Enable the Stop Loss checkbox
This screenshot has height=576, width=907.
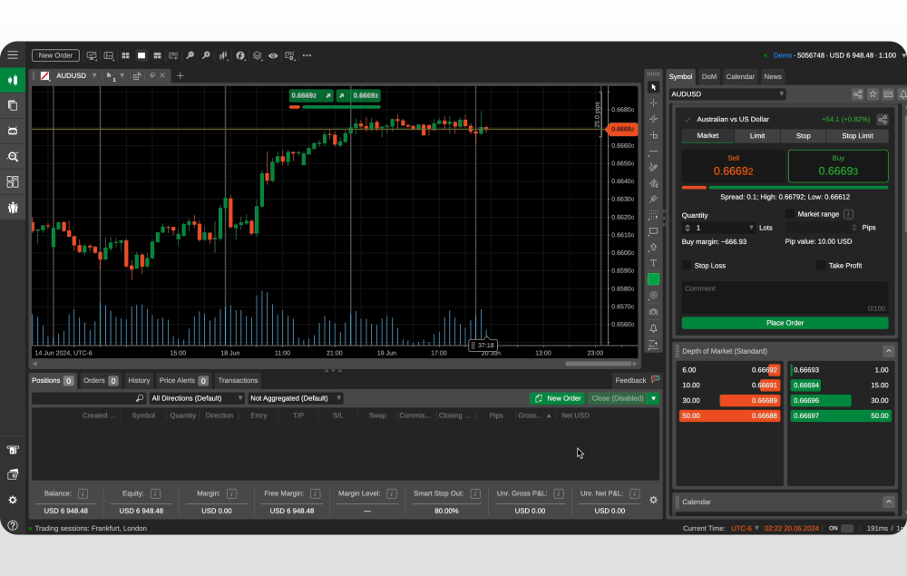pyautogui.click(x=687, y=265)
